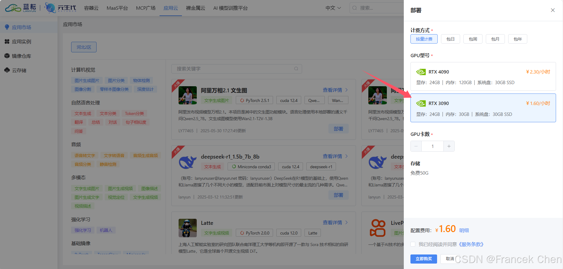Click the Latte app thumbnail

[188, 228]
